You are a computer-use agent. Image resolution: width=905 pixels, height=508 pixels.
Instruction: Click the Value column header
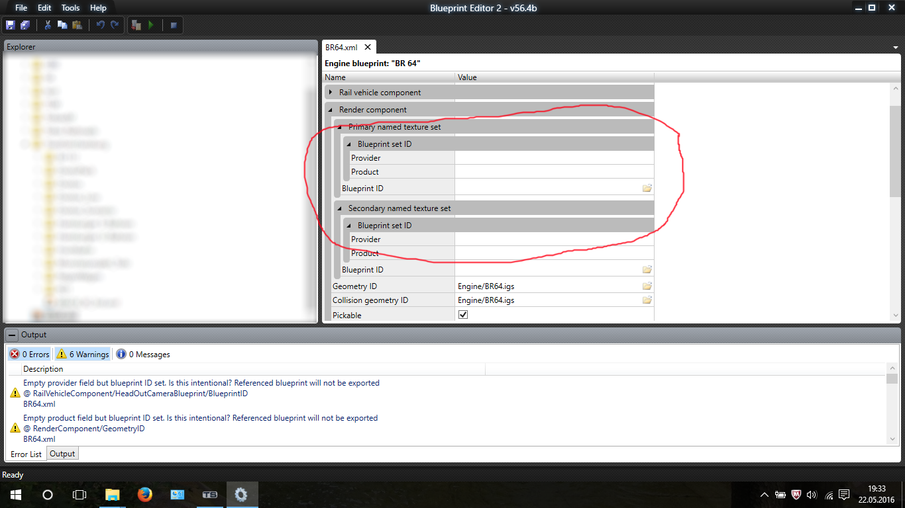tap(555, 77)
